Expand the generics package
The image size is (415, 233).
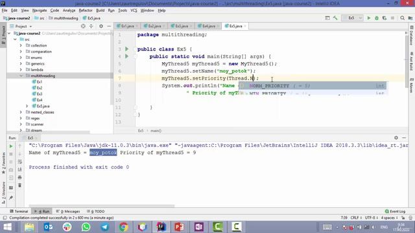[x=21, y=63]
